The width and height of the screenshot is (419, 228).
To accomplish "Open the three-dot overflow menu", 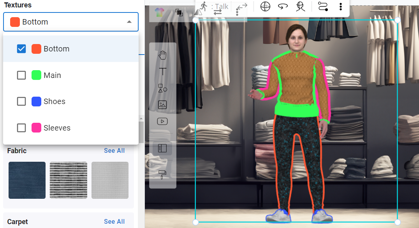I will point(340,6).
